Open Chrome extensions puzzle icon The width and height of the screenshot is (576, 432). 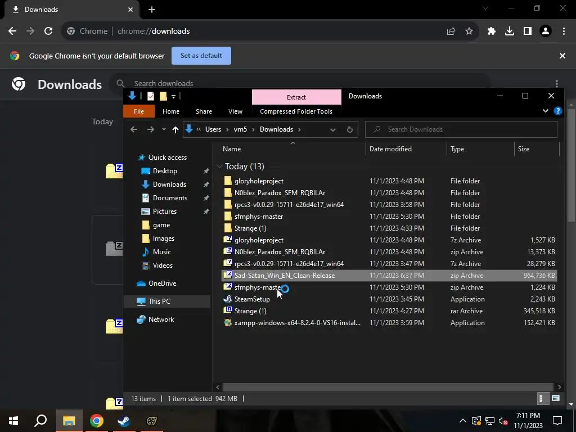click(492, 31)
